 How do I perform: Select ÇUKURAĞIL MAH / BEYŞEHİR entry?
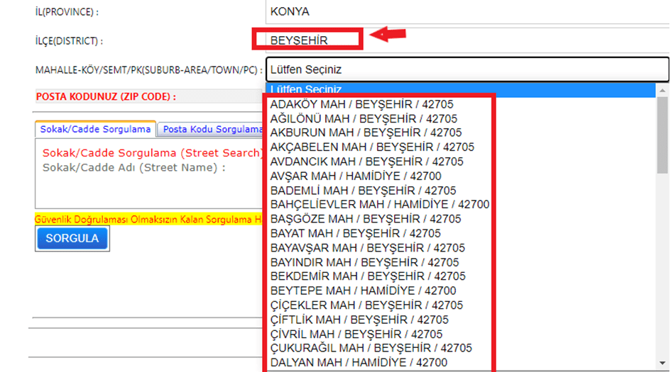tap(371, 348)
